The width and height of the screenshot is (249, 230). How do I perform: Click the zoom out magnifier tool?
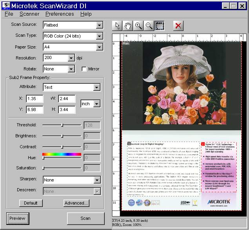[149, 26]
